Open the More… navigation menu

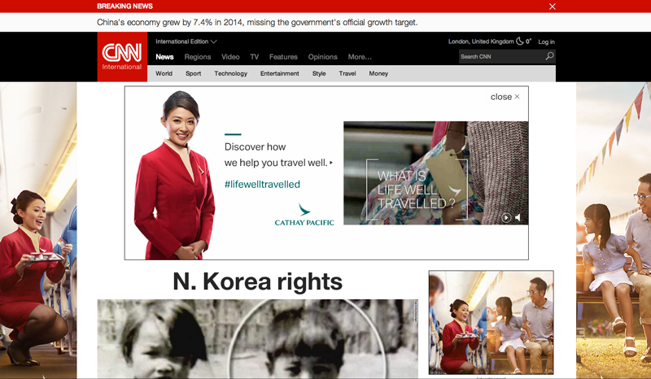click(x=360, y=57)
